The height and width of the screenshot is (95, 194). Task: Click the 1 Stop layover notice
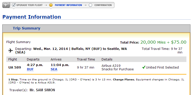pos(96,81)
